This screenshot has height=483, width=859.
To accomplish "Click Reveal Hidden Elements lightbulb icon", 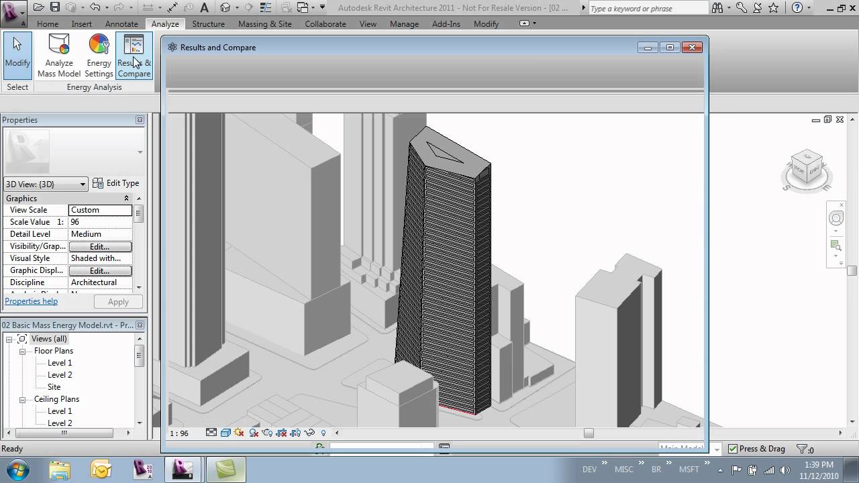I will pos(323,433).
